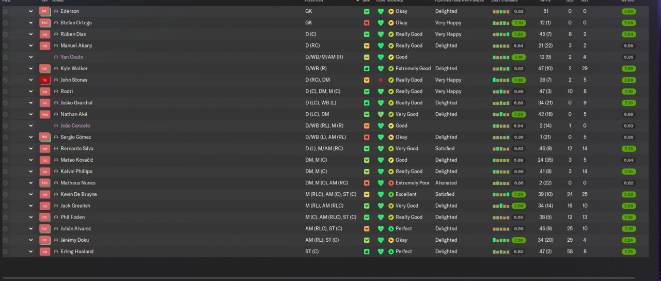Click Jérémy Doku's Okay morale icon
The image size is (661, 281).
click(391, 240)
